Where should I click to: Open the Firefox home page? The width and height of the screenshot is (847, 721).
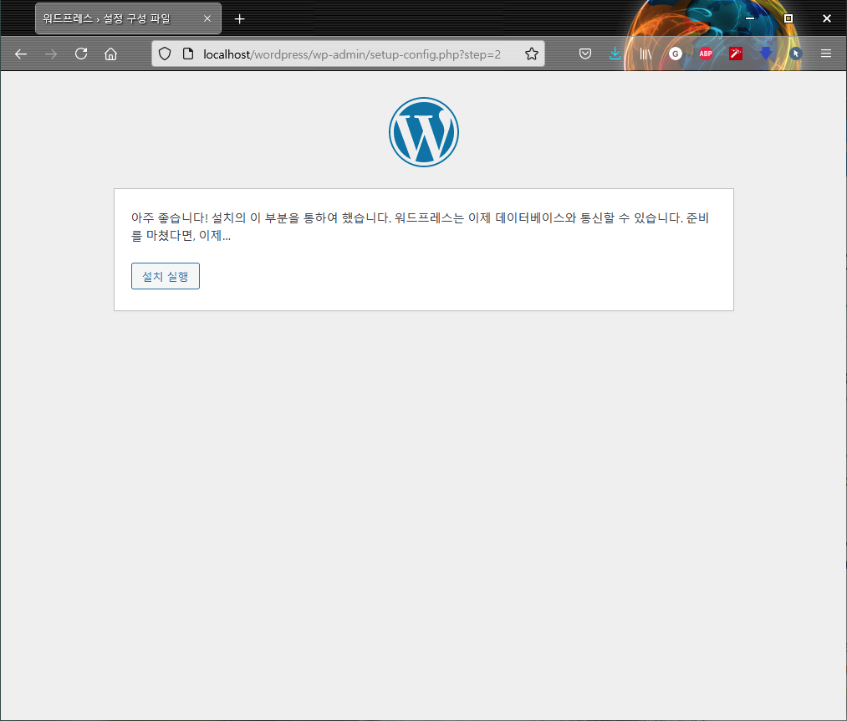coord(110,54)
